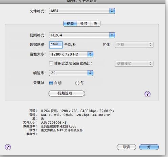Open the 优化 下载 dropdown
This screenshot has height=157, width=168.
click(134, 45)
